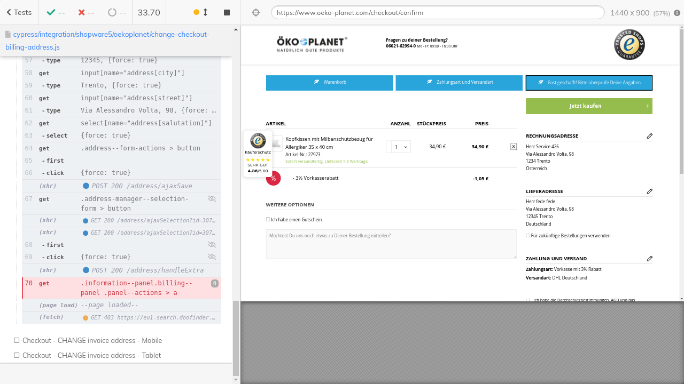Remove Kopfkissen item with x icon
Screen dimensions: 684x384
[x=514, y=146]
